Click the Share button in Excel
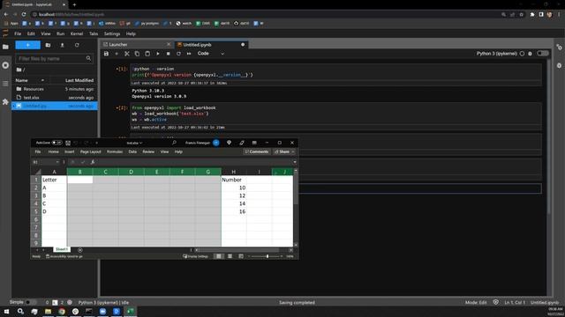This screenshot has width=565, height=317. coord(282,151)
